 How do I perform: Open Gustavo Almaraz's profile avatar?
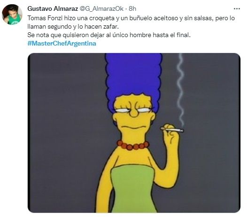tap(12, 15)
